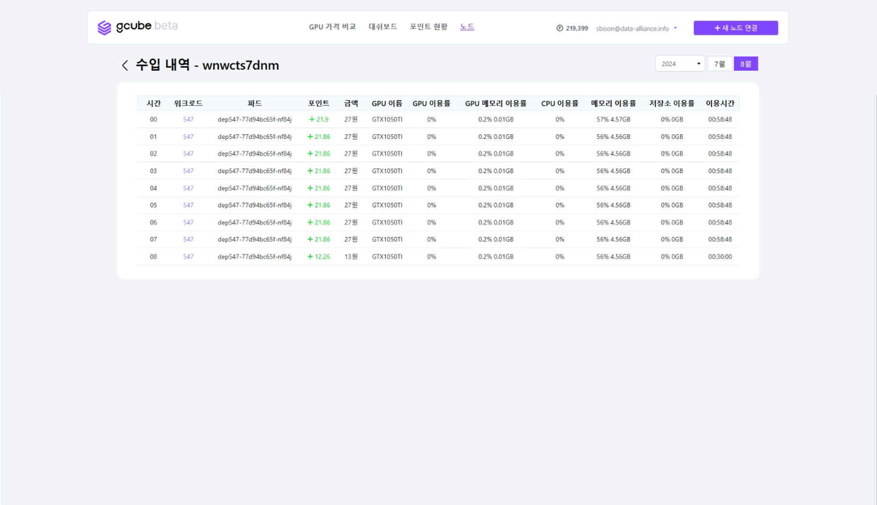Open workload 547 link in row 08
The image size is (877, 505).
[x=188, y=257]
